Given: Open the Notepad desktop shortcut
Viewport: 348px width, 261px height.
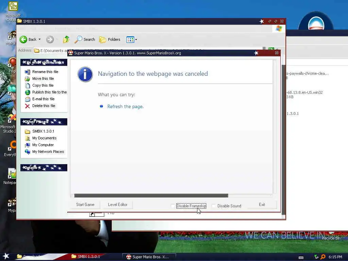Looking at the screenshot, I should click(x=10, y=176).
